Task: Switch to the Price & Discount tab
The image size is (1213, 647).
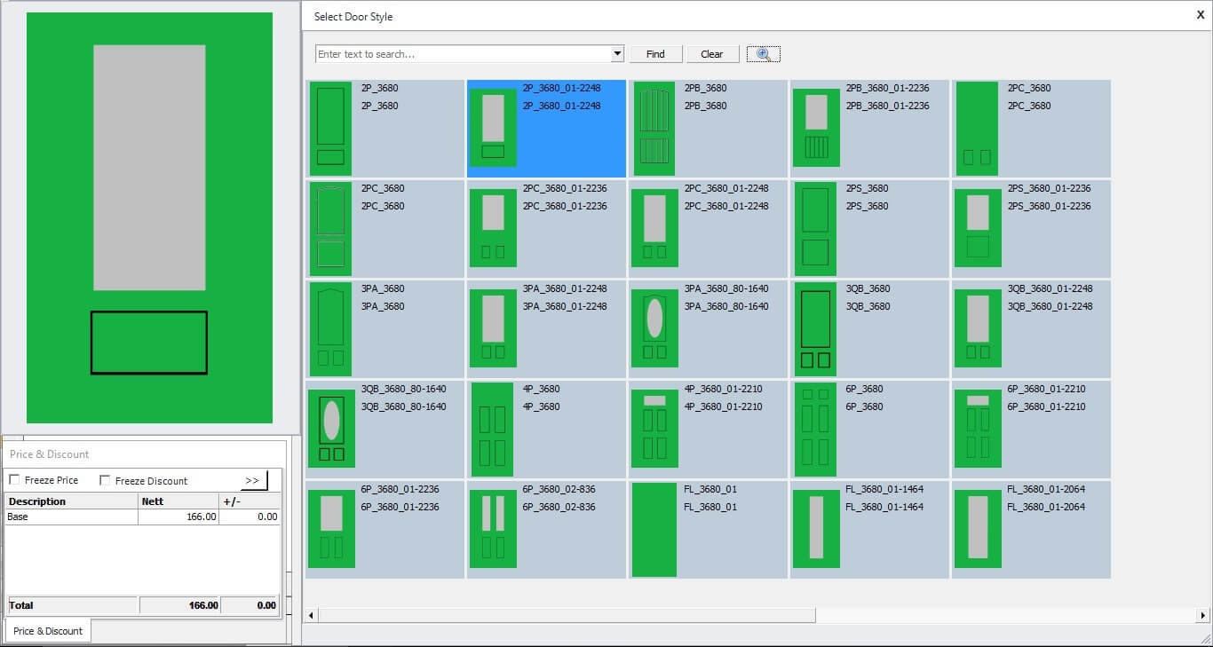Action: pos(48,631)
